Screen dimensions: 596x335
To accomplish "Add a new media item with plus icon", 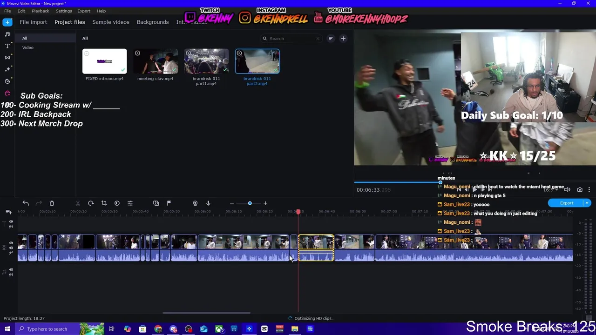I will [x=343, y=39].
